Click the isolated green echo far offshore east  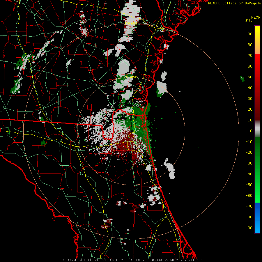click(x=242, y=79)
